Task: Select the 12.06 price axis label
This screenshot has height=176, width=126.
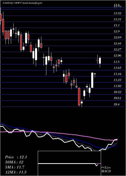Action: (117, 56)
